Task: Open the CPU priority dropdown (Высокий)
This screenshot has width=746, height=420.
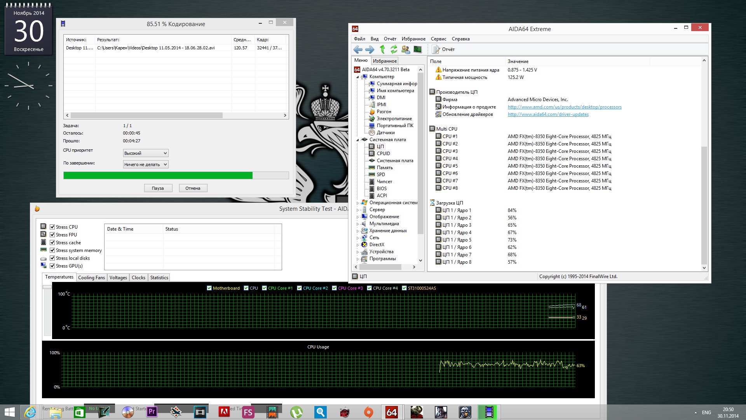Action: click(x=146, y=153)
